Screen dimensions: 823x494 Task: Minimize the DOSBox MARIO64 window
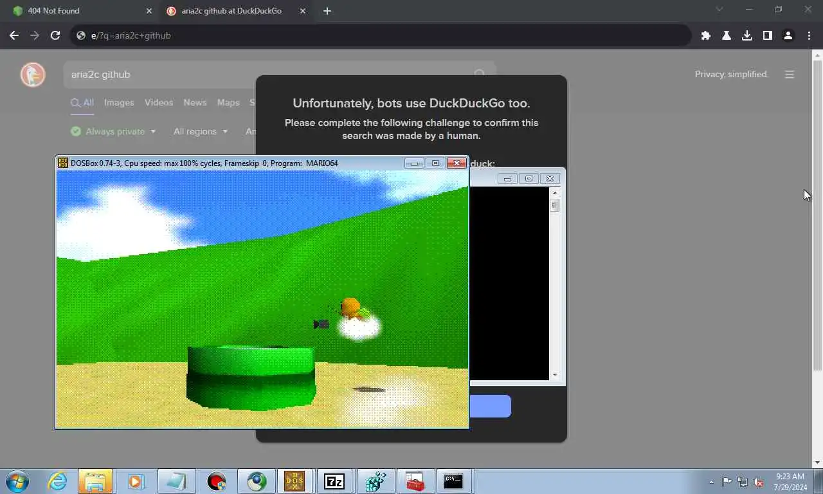(x=414, y=163)
